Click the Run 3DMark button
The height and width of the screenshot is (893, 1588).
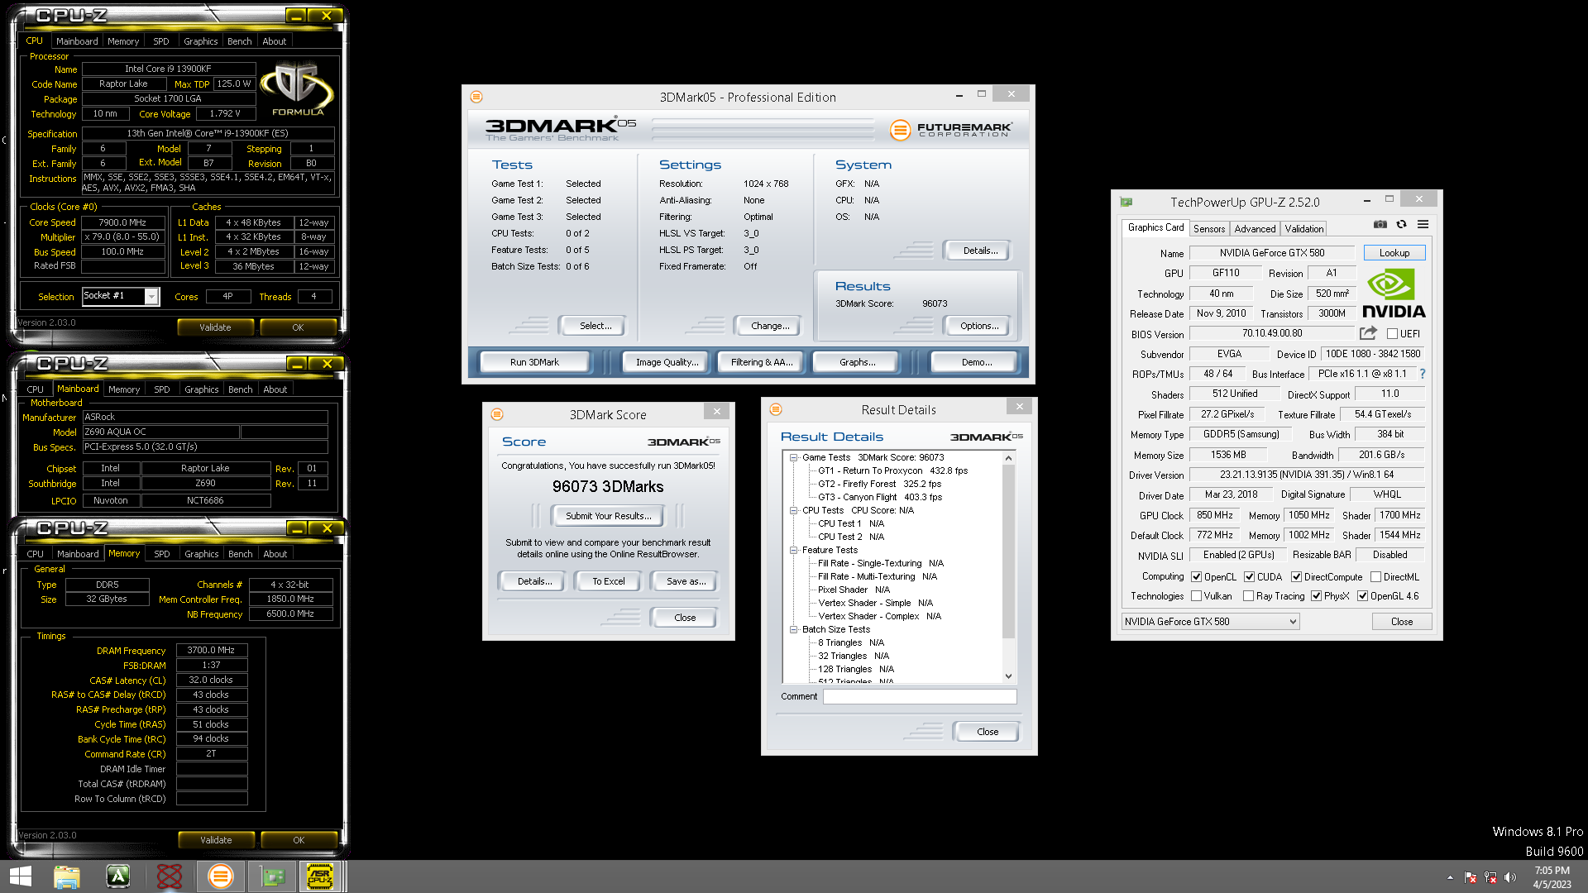coord(534,362)
